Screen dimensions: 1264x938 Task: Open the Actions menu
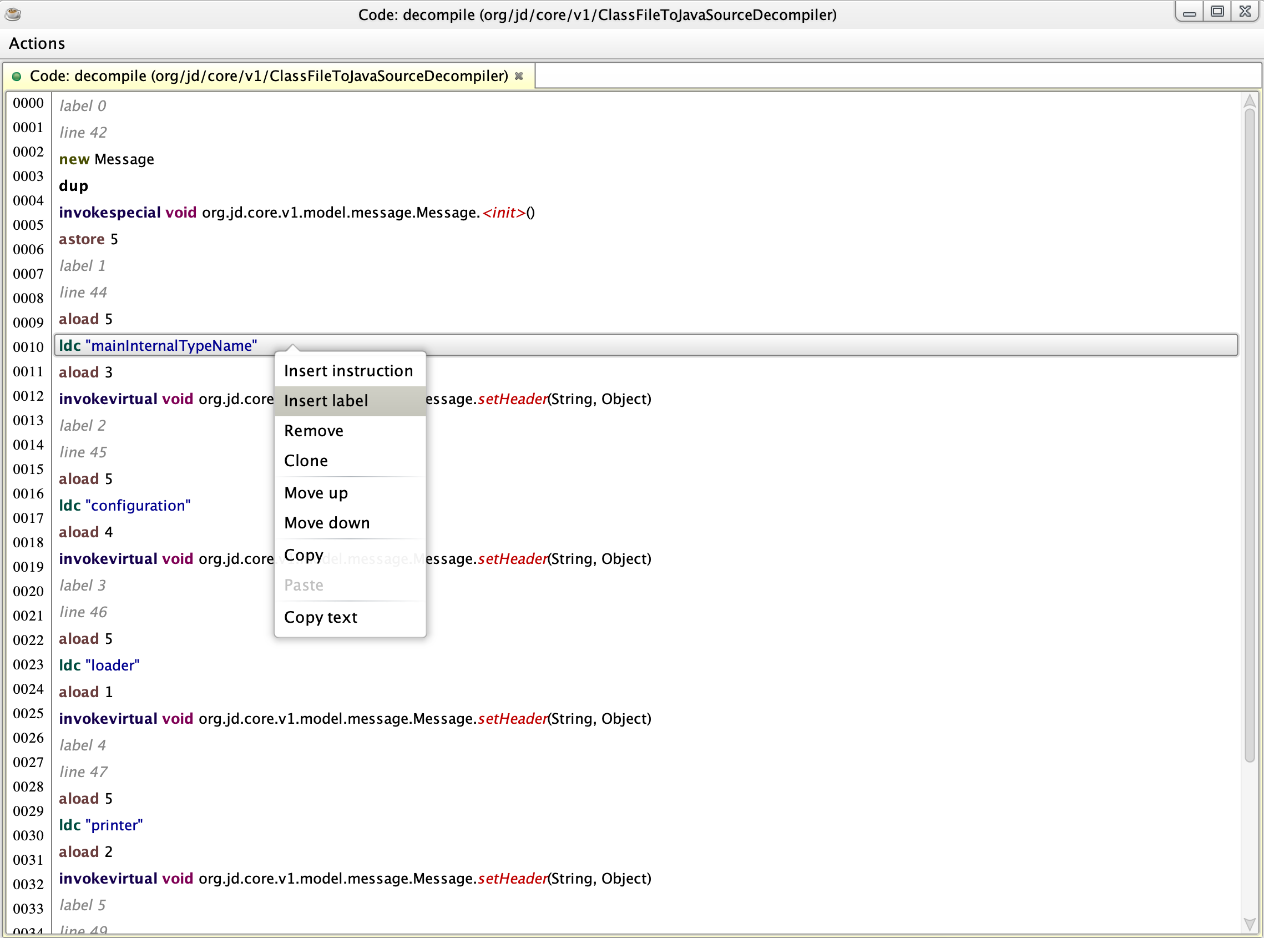(x=37, y=43)
